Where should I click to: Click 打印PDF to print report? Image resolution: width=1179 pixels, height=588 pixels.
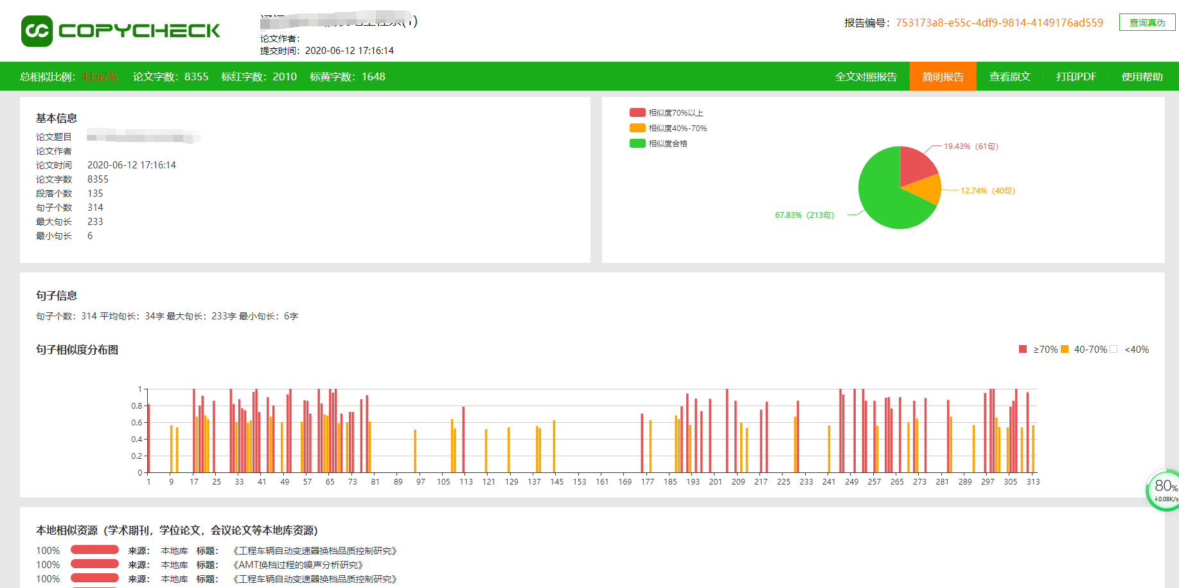tap(1076, 76)
